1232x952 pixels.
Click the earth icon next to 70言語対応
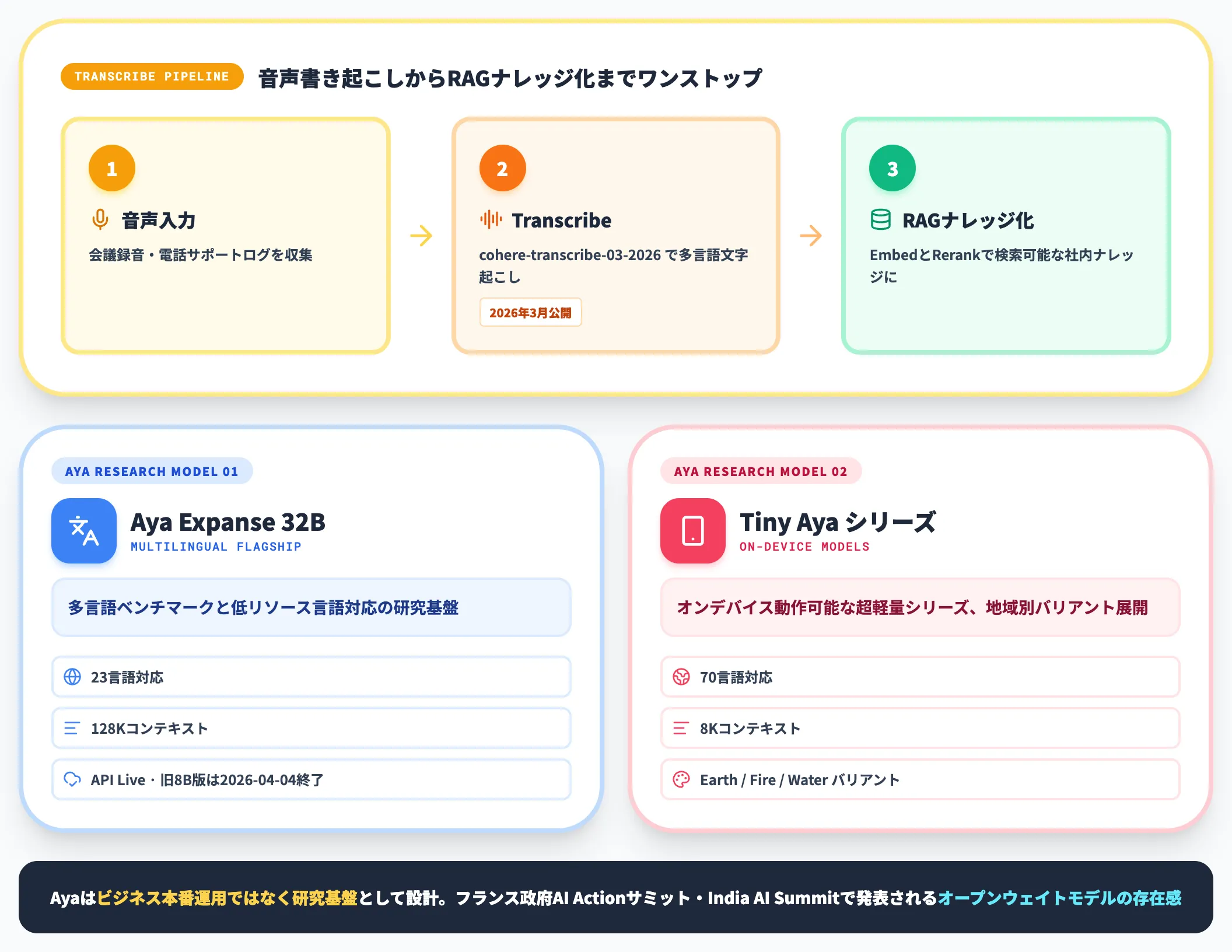[681, 677]
